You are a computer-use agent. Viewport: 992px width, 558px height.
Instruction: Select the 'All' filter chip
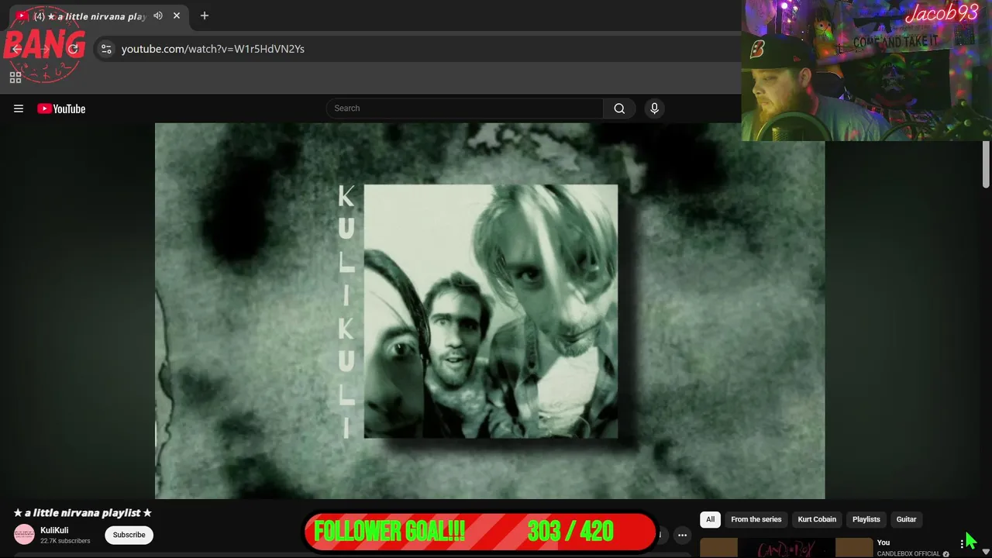click(x=710, y=519)
